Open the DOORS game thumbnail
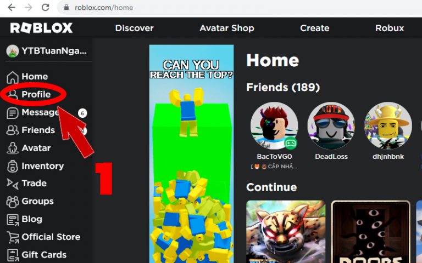 coord(370,232)
